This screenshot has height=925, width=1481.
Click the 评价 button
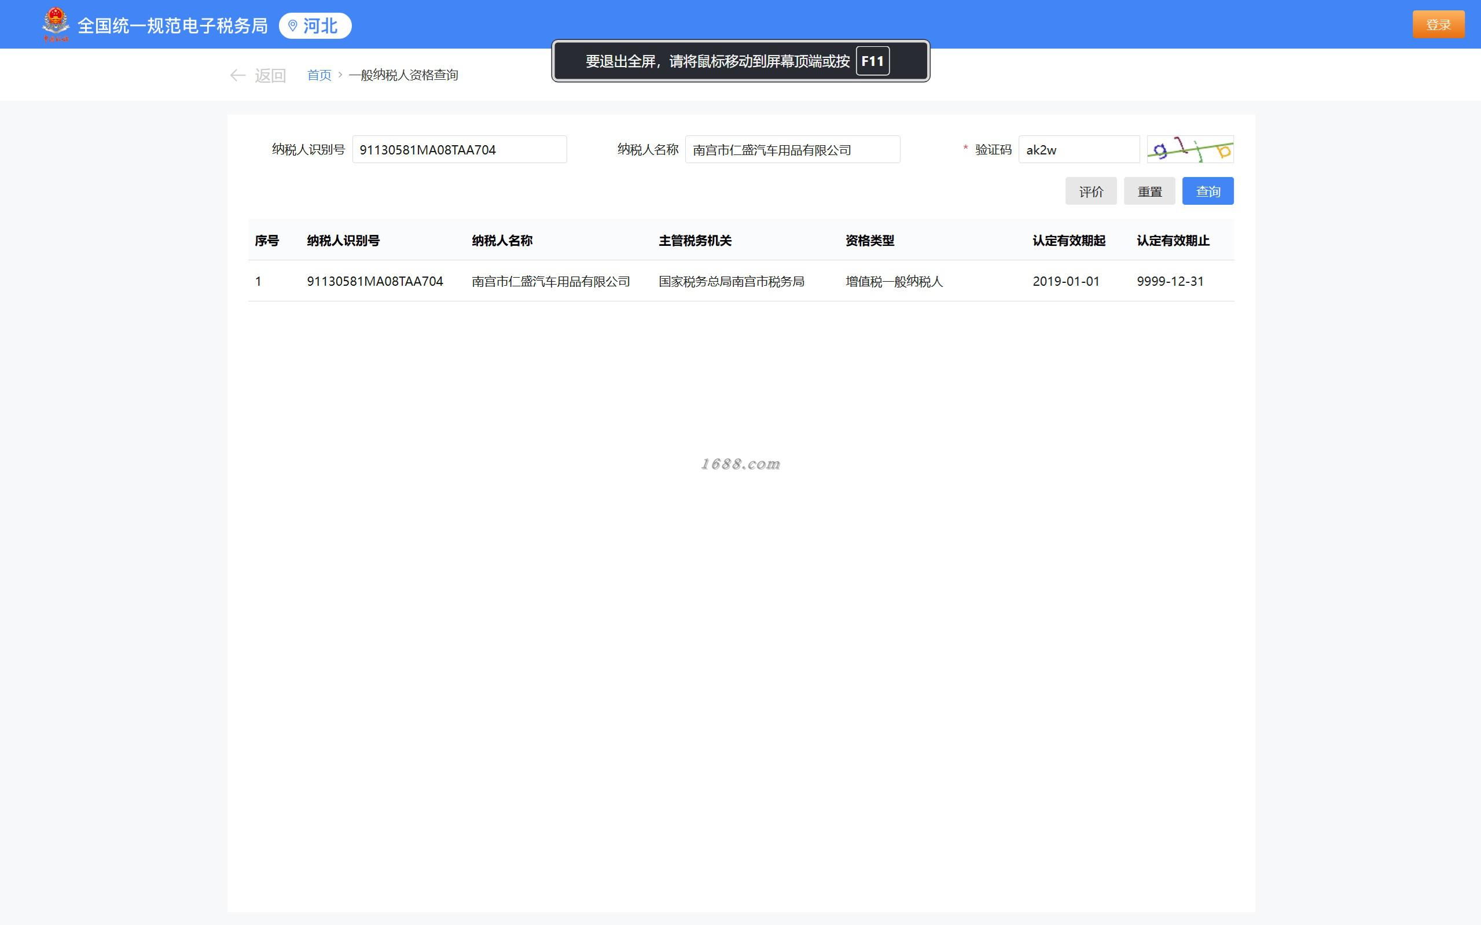(1090, 191)
